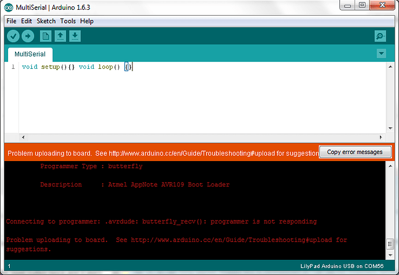The image size is (399, 275).
Task: Click 'LilyPad Arduino USB on COM56' status text
Action: coord(342,266)
